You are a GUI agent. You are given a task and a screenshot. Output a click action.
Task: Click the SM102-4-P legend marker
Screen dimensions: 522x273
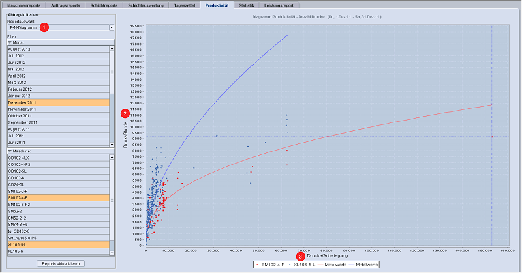pyautogui.click(x=256, y=265)
